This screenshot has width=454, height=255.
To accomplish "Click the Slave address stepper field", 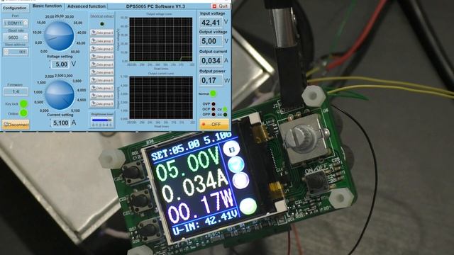I will 16,52.
